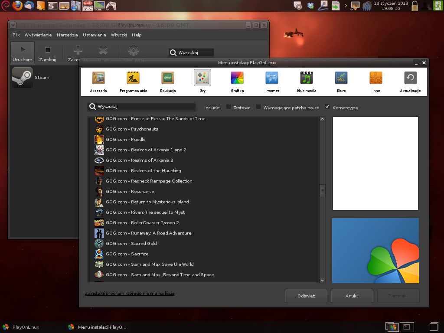The width and height of the screenshot is (444, 333).
Task: Click the Odśwież button
Action: coord(306,296)
